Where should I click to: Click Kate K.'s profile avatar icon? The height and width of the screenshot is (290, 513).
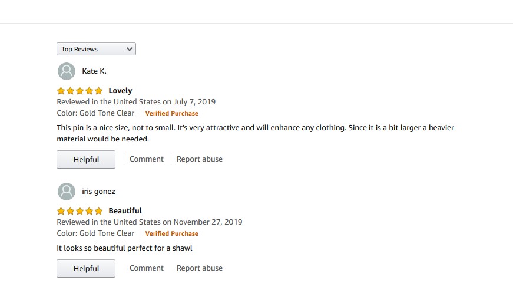(67, 71)
